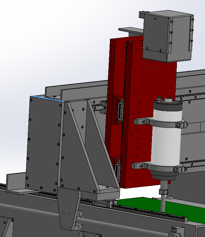Select the spindle collet nut
This screenshot has width=205, height=237.
[x=164, y=192]
